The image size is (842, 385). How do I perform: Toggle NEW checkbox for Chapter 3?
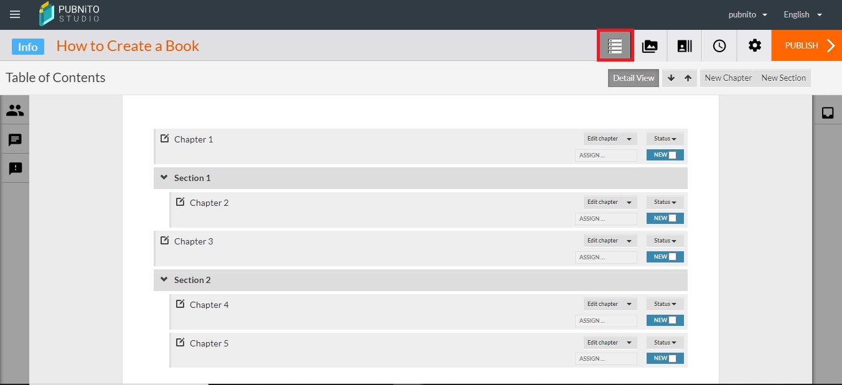click(x=672, y=257)
